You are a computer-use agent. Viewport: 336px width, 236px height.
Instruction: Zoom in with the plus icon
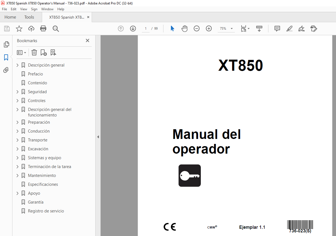[209, 29]
